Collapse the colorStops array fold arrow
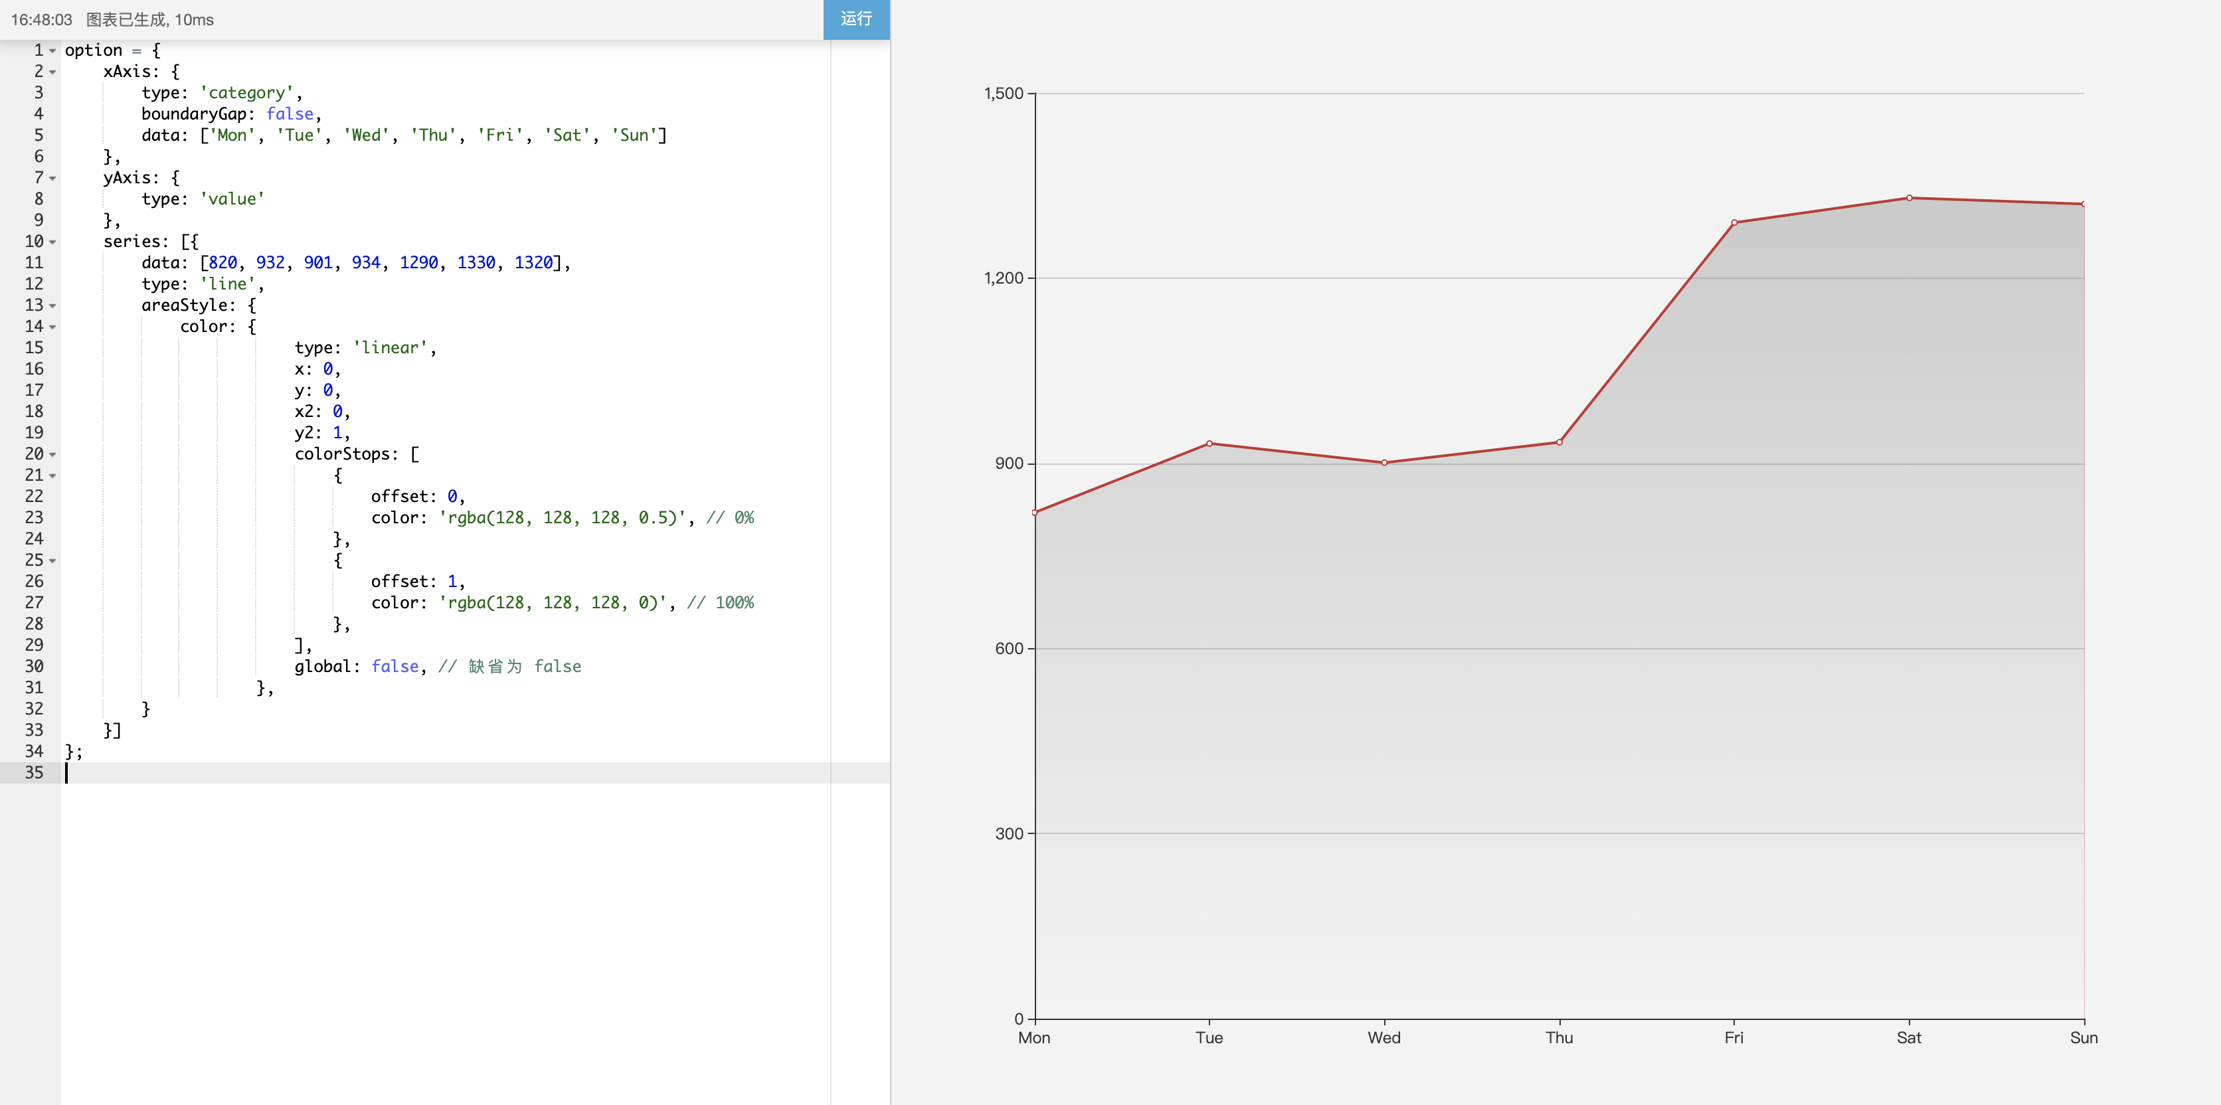Viewport: 2221px width, 1105px height. pyautogui.click(x=52, y=454)
